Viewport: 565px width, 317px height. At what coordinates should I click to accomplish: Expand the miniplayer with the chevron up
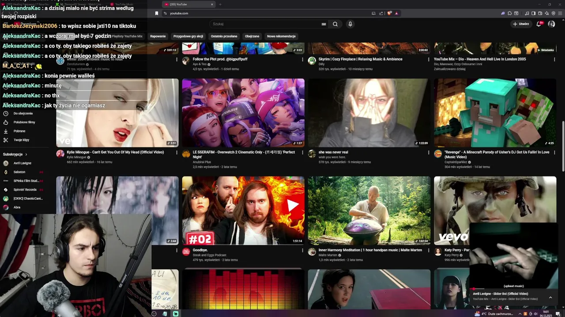[x=550, y=297]
